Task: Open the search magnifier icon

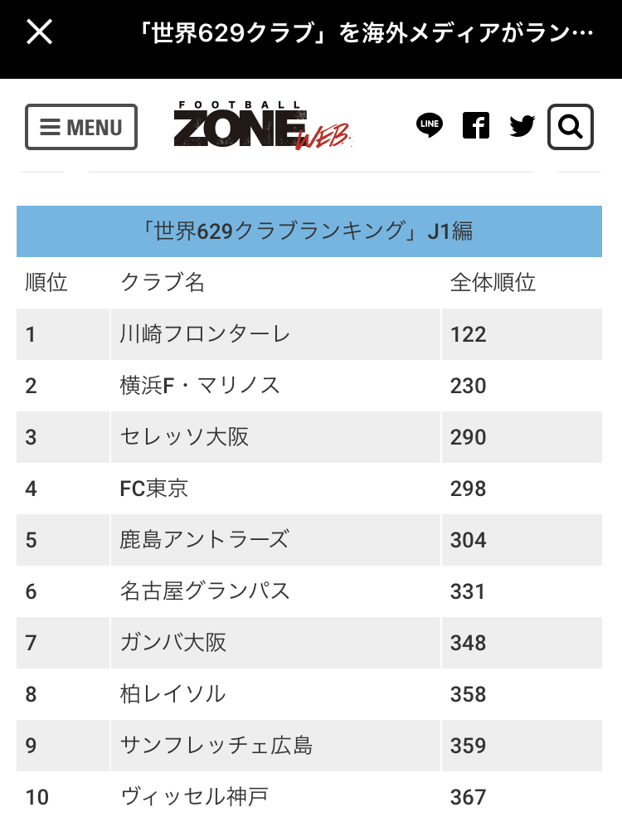Action: pos(570,127)
